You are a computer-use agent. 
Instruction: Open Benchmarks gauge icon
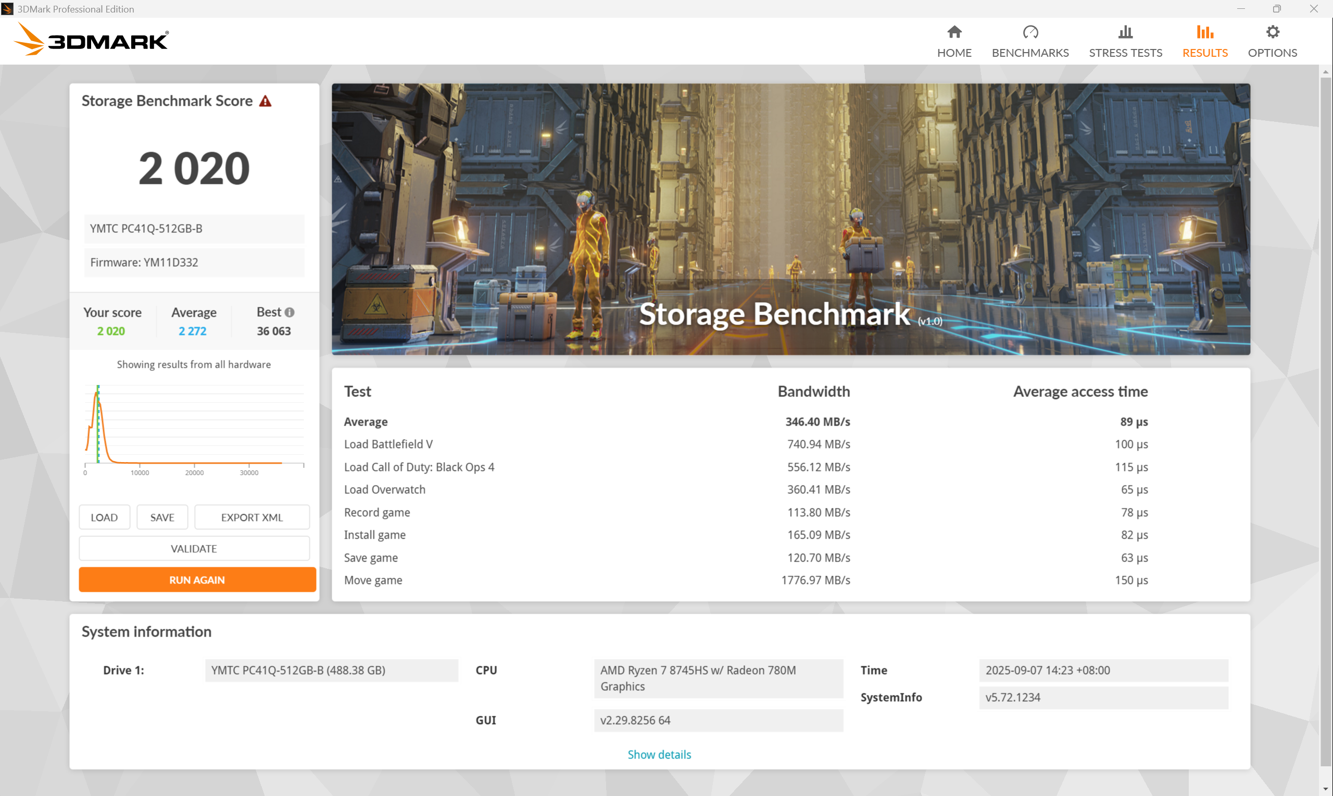point(1029,32)
